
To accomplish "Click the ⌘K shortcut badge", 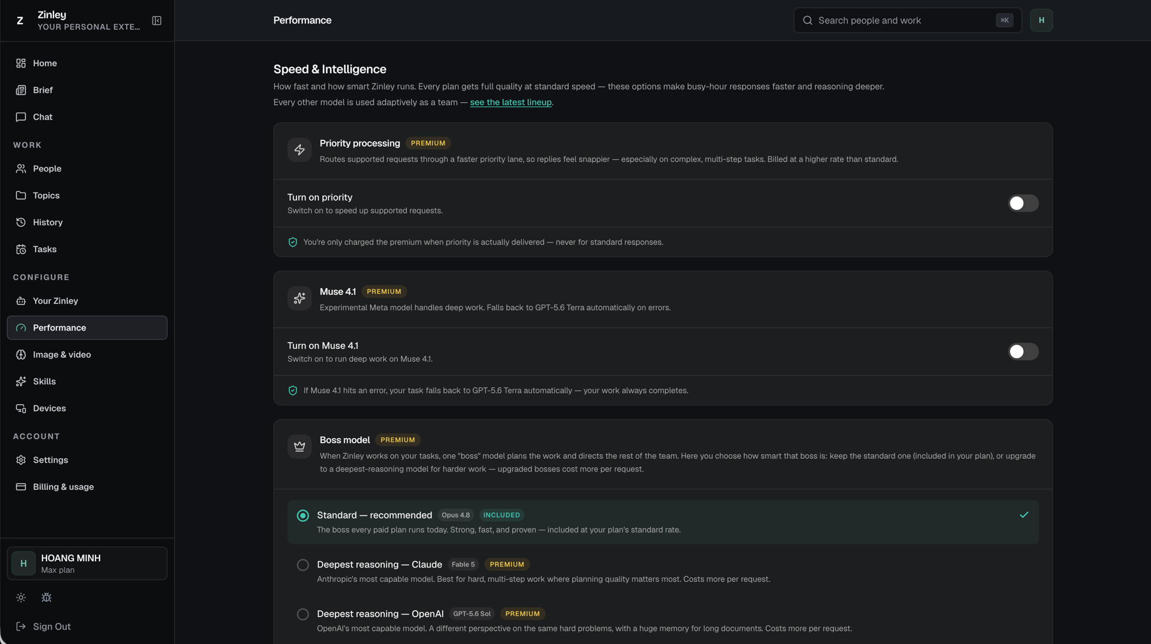I will tap(1004, 20).
